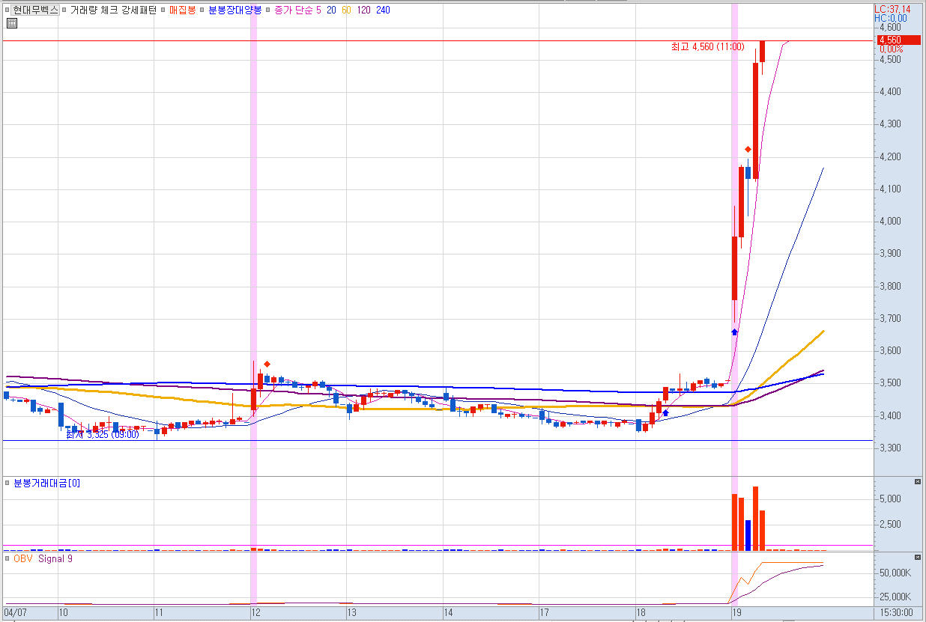Click the 현대무벡스 stock name button
Viewport: 926px width, 622px height.
coord(35,10)
